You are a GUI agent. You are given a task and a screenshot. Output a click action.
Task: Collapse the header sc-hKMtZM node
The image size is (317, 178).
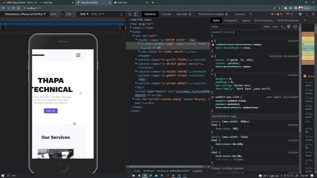click(136, 40)
